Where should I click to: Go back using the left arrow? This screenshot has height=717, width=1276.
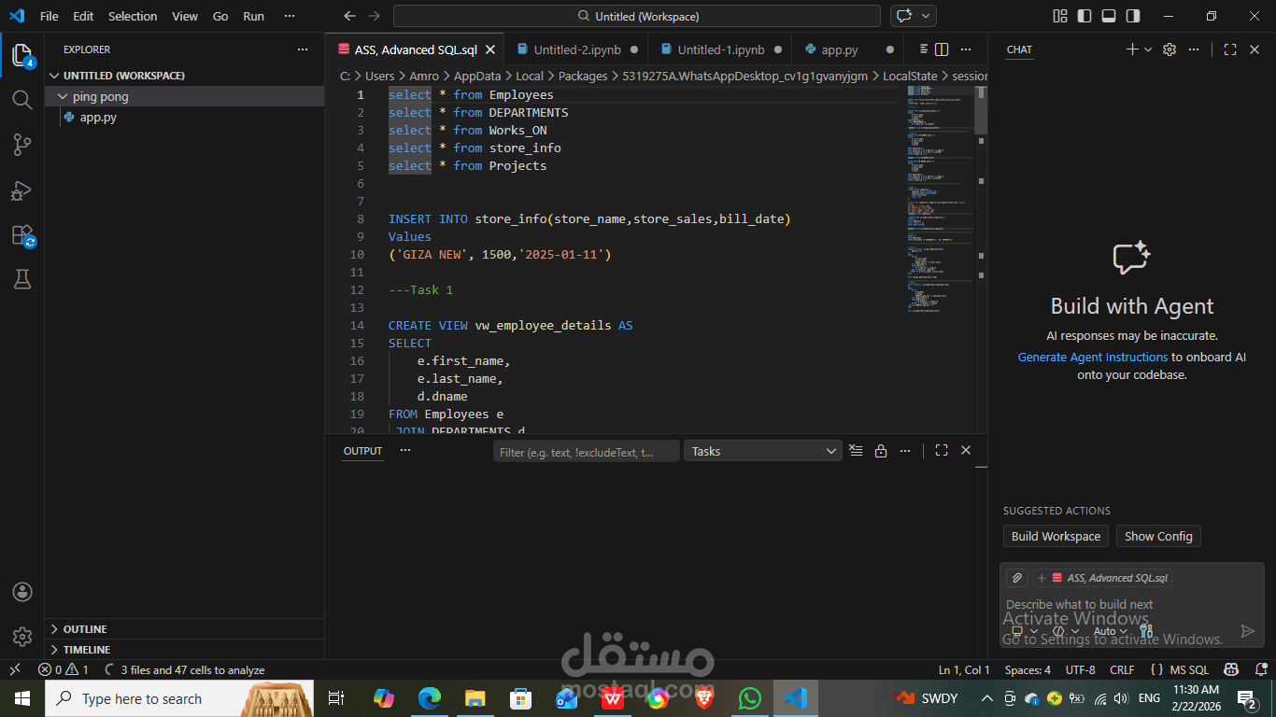click(x=349, y=16)
